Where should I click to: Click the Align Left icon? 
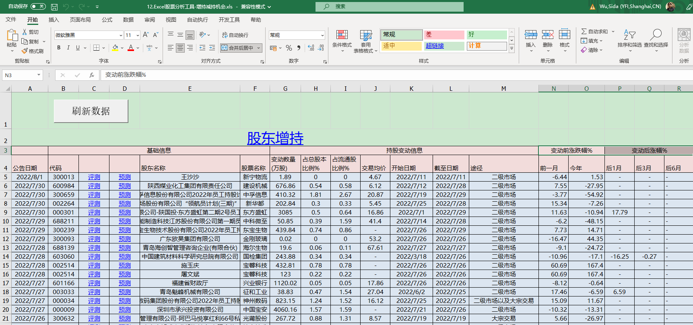pyautogui.click(x=171, y=48)
